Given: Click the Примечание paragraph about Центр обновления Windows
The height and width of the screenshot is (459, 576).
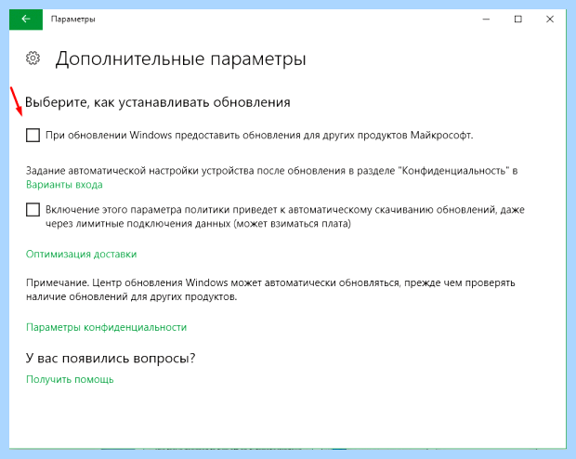Looking at the screenshot, I should tap(270, 290).
